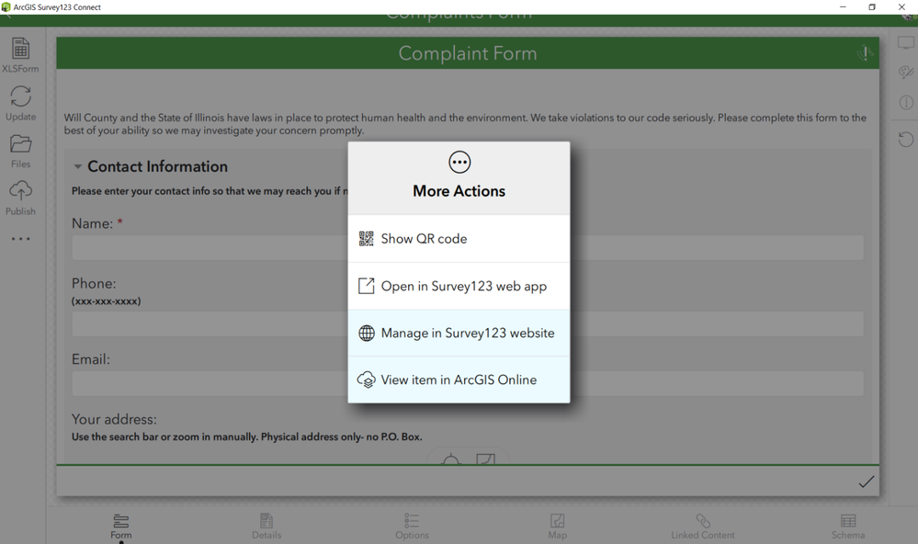Click the Complaint Form title bar text
The image size is (918, 544).
(x=468, y=53)
